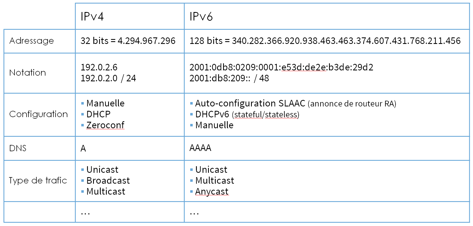Select the Type de trafic label

pos(38,180)
